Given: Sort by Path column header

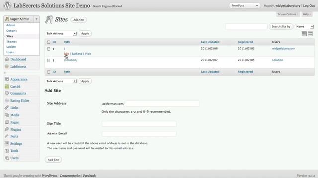Looking at the screenshot, I should click(x=67, y=42).
